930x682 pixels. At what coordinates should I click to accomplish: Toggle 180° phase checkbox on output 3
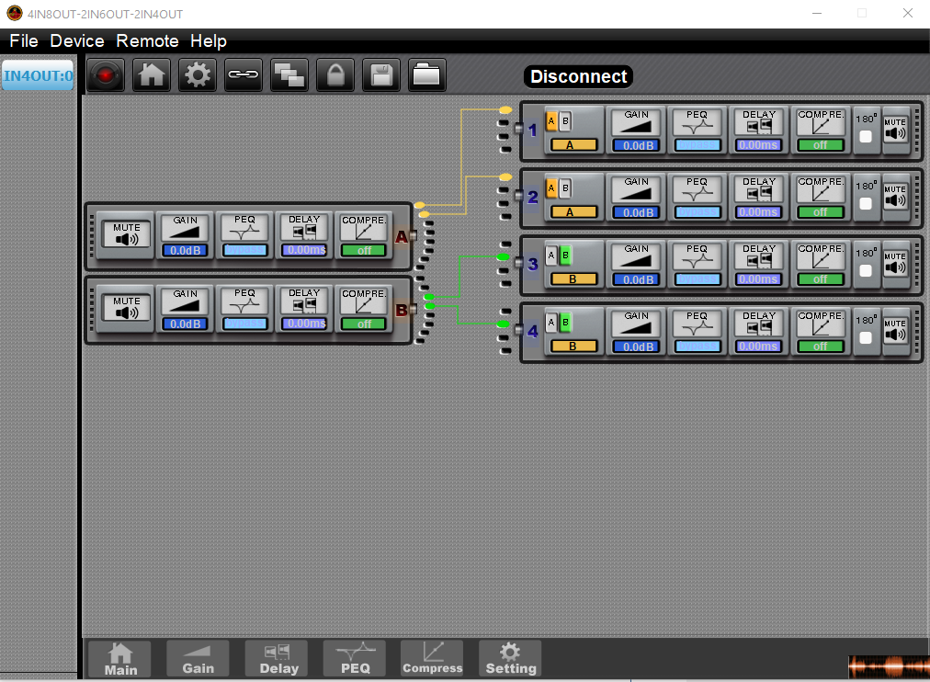(x=866, y=270)
